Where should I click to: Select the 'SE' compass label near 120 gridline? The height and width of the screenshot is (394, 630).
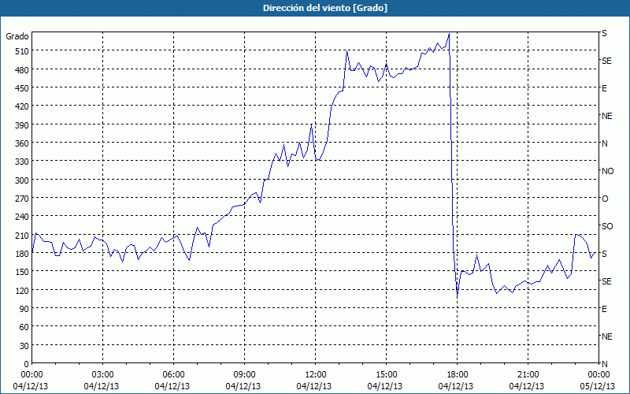606,281
